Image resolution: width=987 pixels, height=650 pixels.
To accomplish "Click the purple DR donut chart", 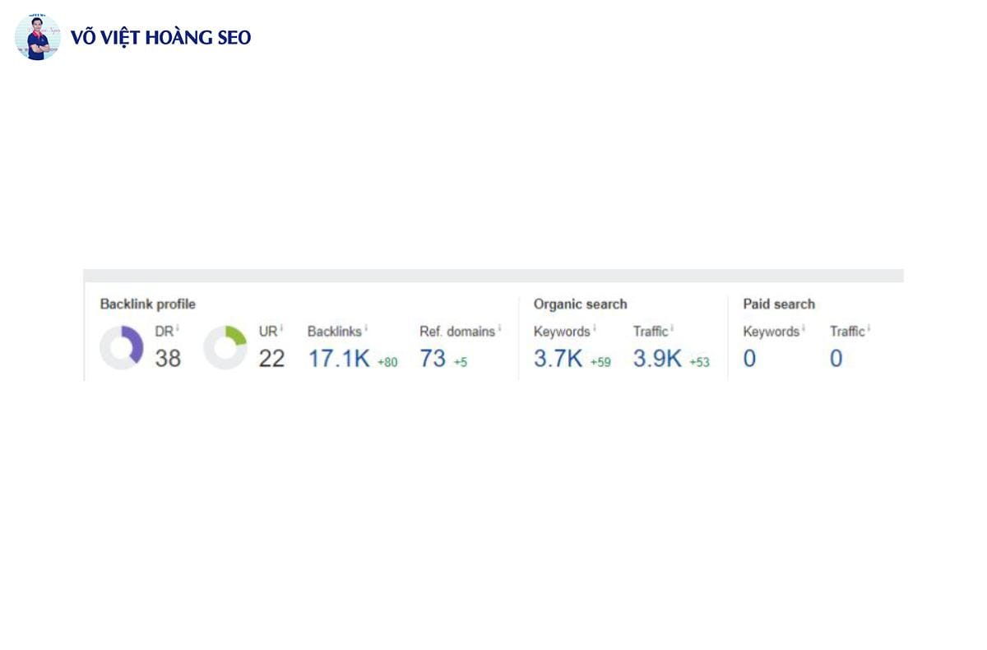I will [x=122, y=347].
